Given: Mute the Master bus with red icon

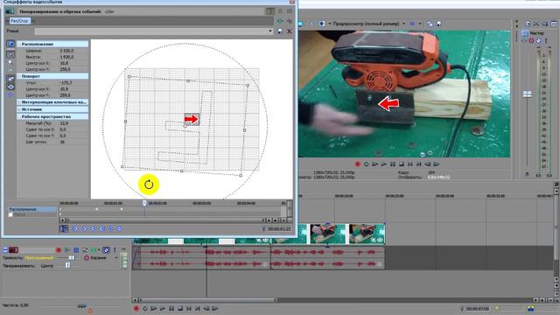Looking at the screenshot, I should click(x=531, y=41).
